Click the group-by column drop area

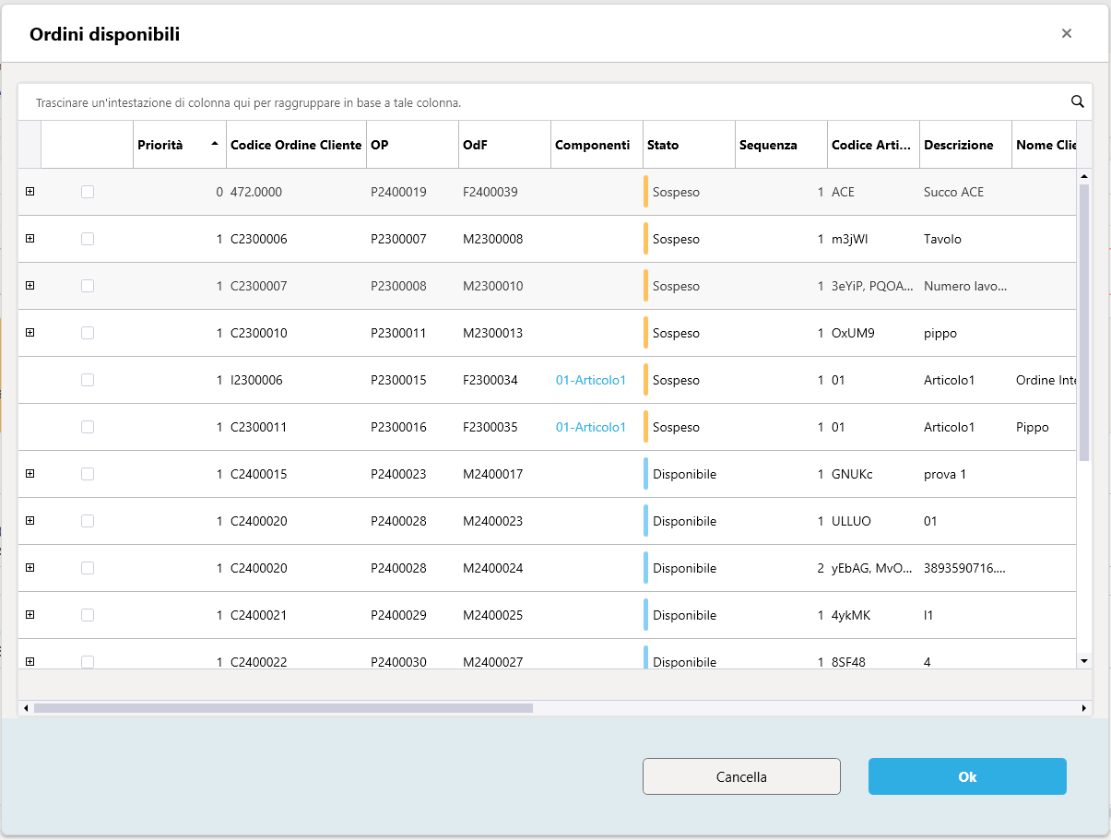[544, 102]
